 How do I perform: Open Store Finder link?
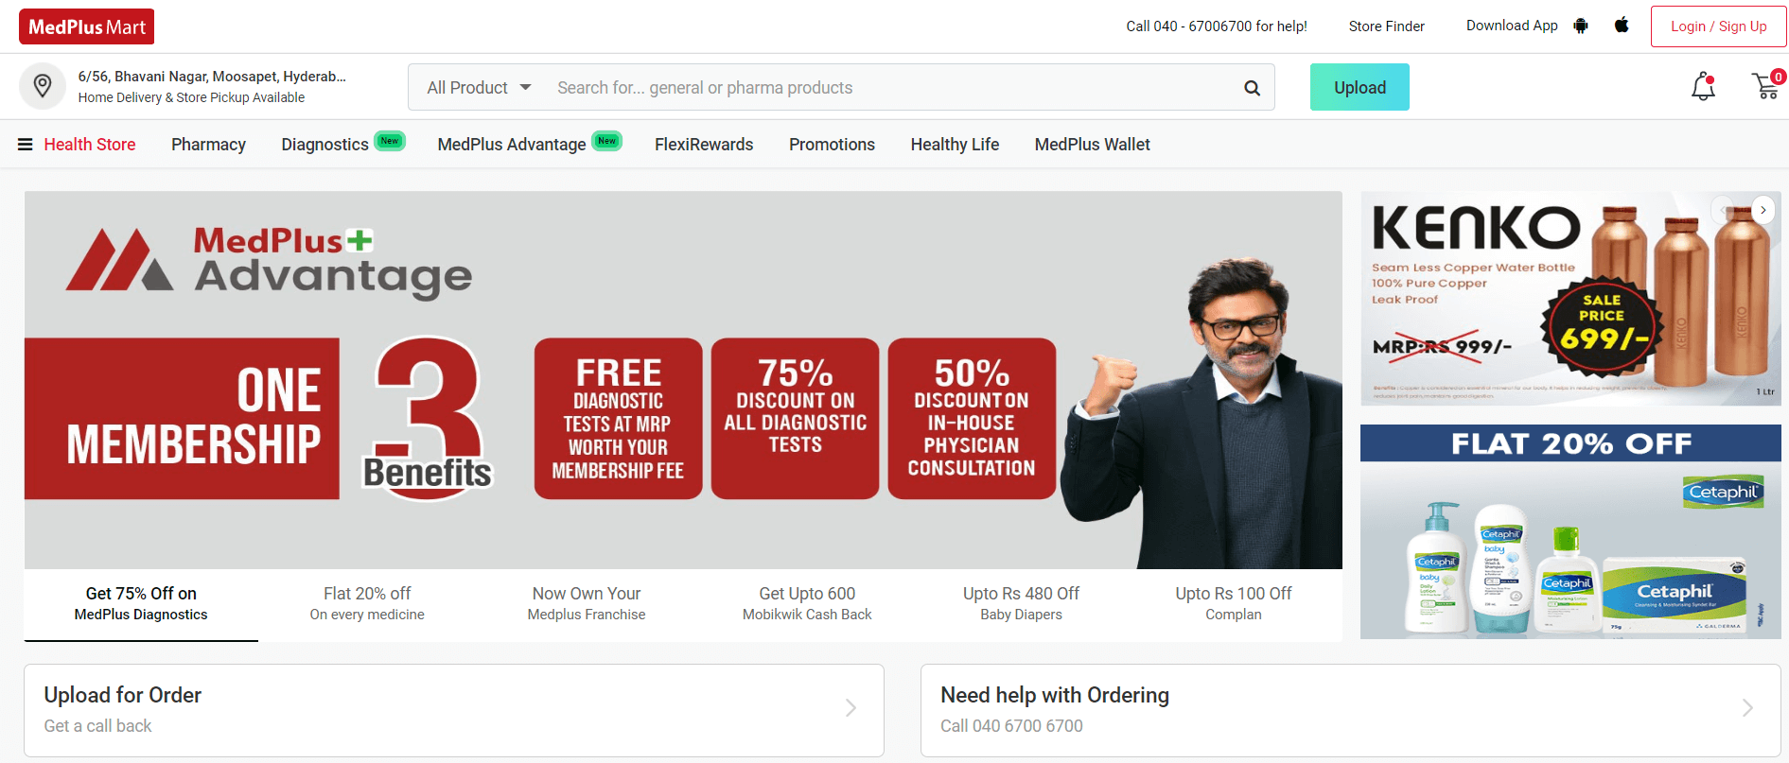click(1386, 26)
